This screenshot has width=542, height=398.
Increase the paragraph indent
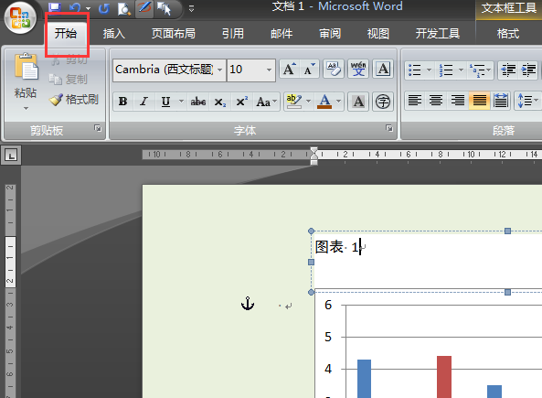tap(528, 70)
